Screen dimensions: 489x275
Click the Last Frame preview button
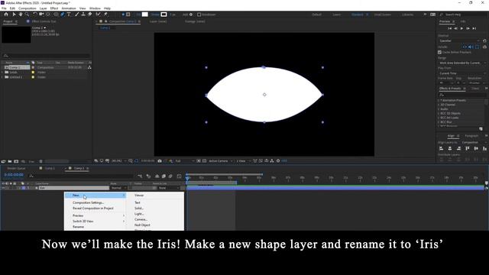pyautogui.click(x=474, y=28)
